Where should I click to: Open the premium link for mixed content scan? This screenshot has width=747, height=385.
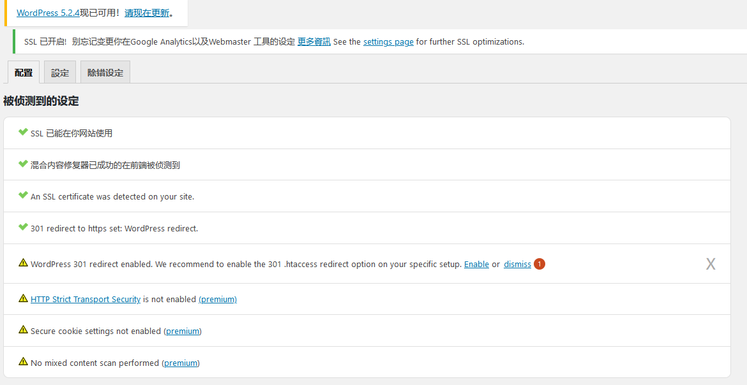point(181,363)
